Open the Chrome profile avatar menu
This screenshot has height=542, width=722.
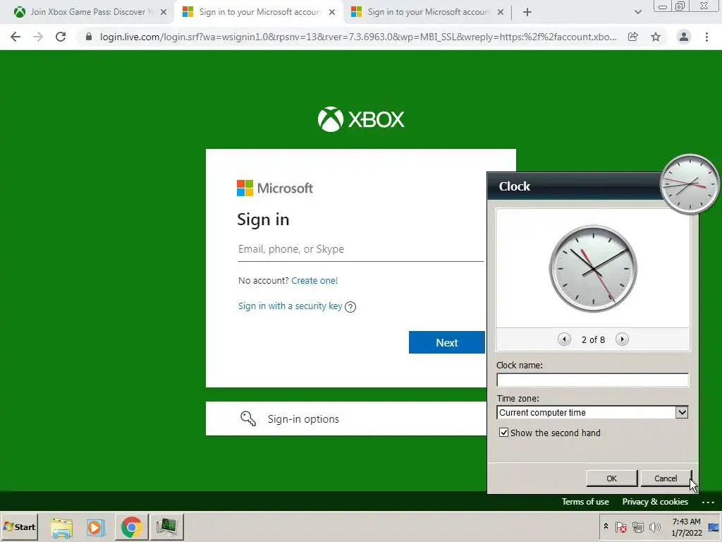click(x=684, y=37)
